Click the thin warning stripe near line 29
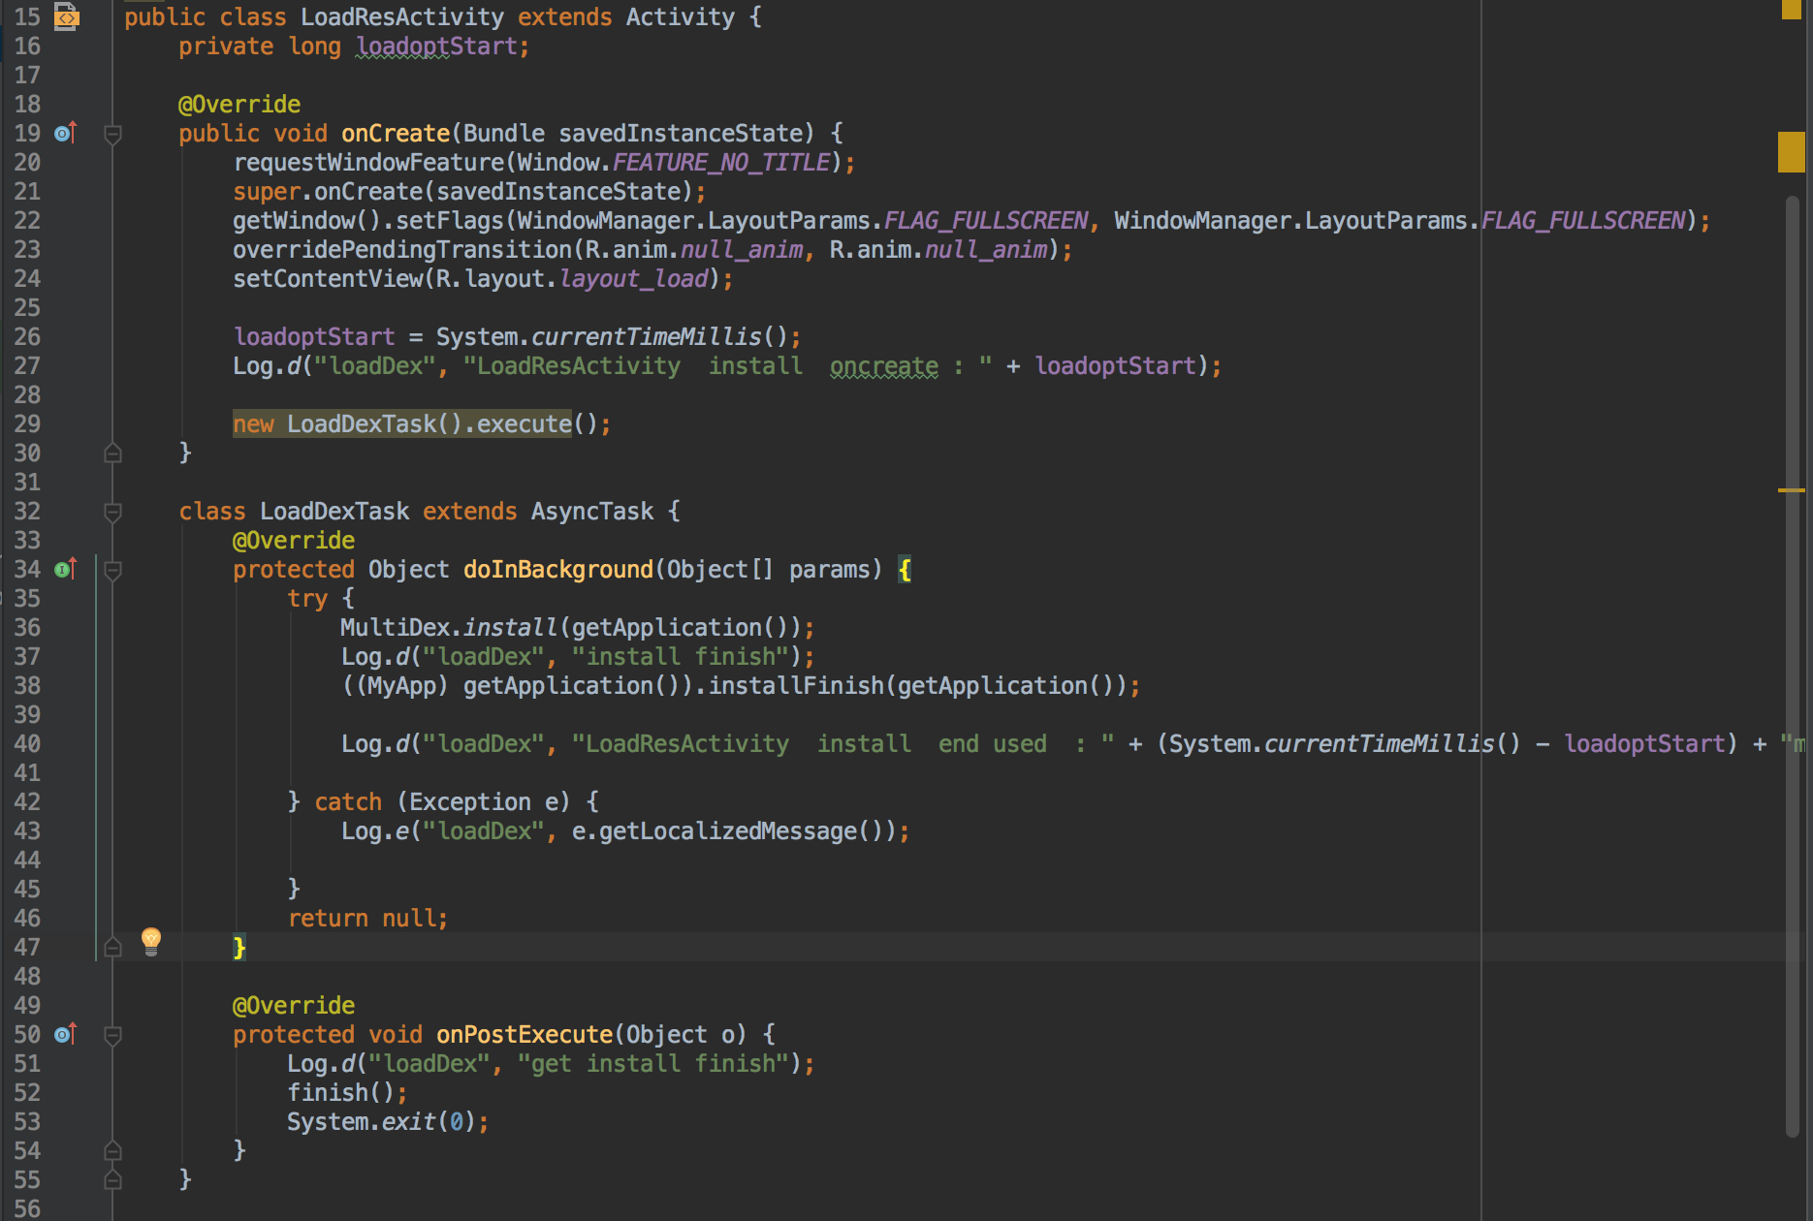The width and height of the screenshot is (1813, 1221). pyautogui.click(x=1791, y=490)
